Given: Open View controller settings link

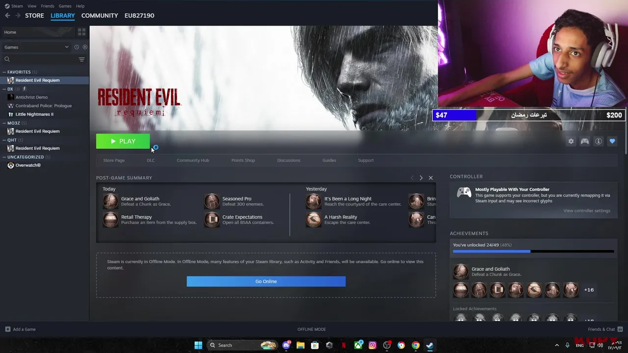Looking at the screenshot, I should [x=587, y=211].
